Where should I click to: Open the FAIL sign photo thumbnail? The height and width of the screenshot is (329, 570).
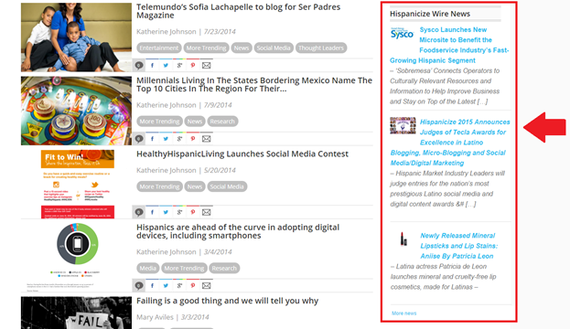pyautogui.click(x=76, y=313)
